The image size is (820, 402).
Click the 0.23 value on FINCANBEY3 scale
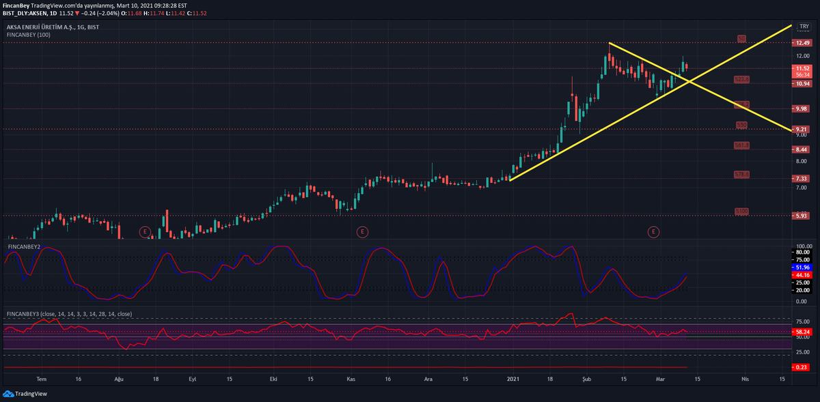coord(801,367)
